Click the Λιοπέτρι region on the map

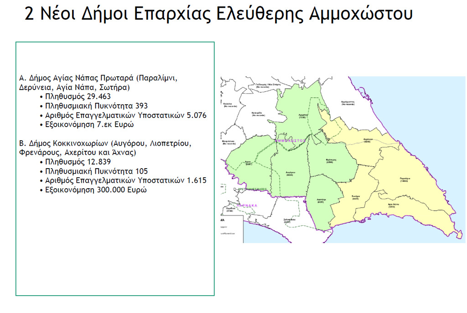(323, 200)
